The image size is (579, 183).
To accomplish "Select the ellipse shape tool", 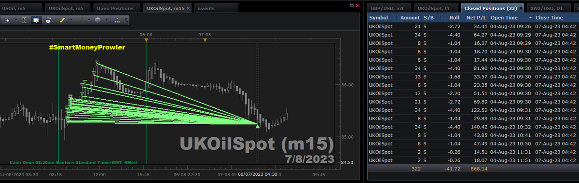I will (97, 20).
